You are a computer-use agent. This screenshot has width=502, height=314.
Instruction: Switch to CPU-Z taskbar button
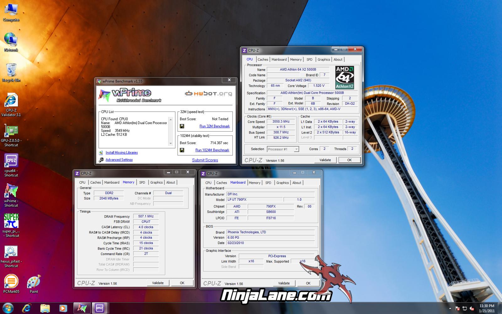[99, 308]
